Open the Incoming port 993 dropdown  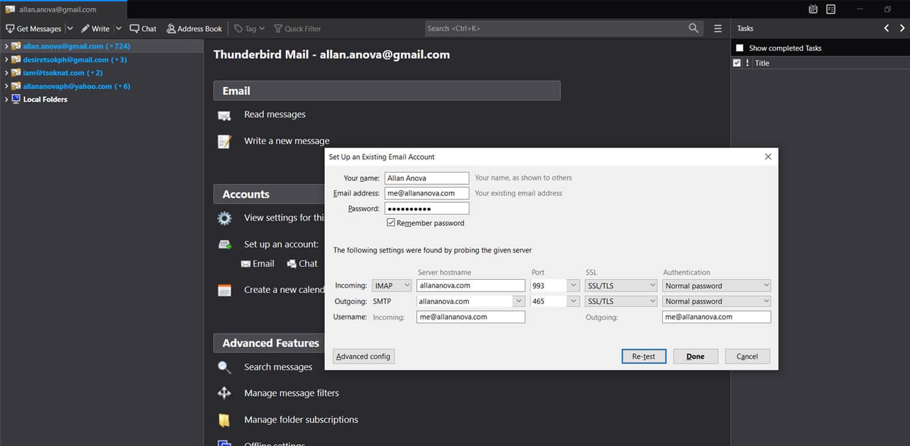coord(573,286)
